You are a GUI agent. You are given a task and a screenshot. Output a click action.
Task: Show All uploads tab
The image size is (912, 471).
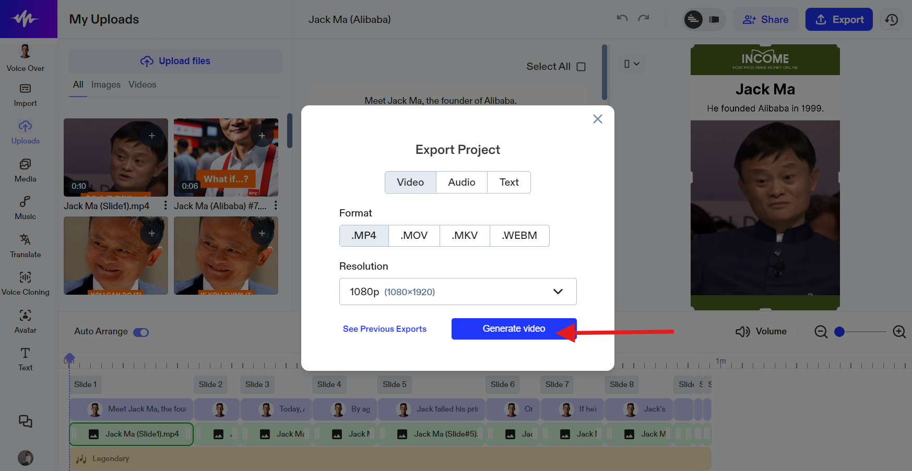pyautogui.click(x=78, y=84)
